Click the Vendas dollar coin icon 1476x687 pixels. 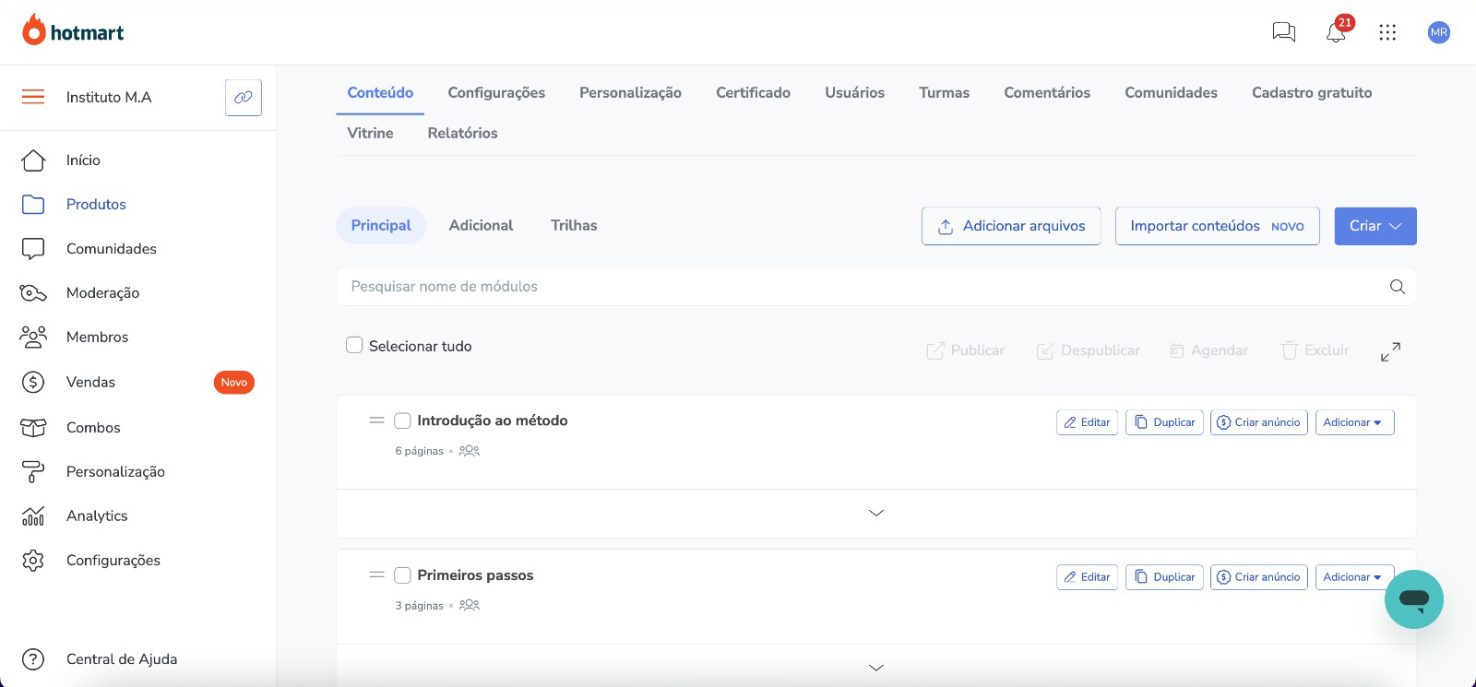[x=33, y=382]
